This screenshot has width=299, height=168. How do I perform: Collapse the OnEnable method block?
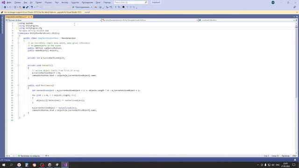click(x=18, y=65)
